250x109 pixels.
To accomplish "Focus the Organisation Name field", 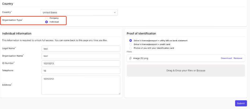I will (81, 56).
